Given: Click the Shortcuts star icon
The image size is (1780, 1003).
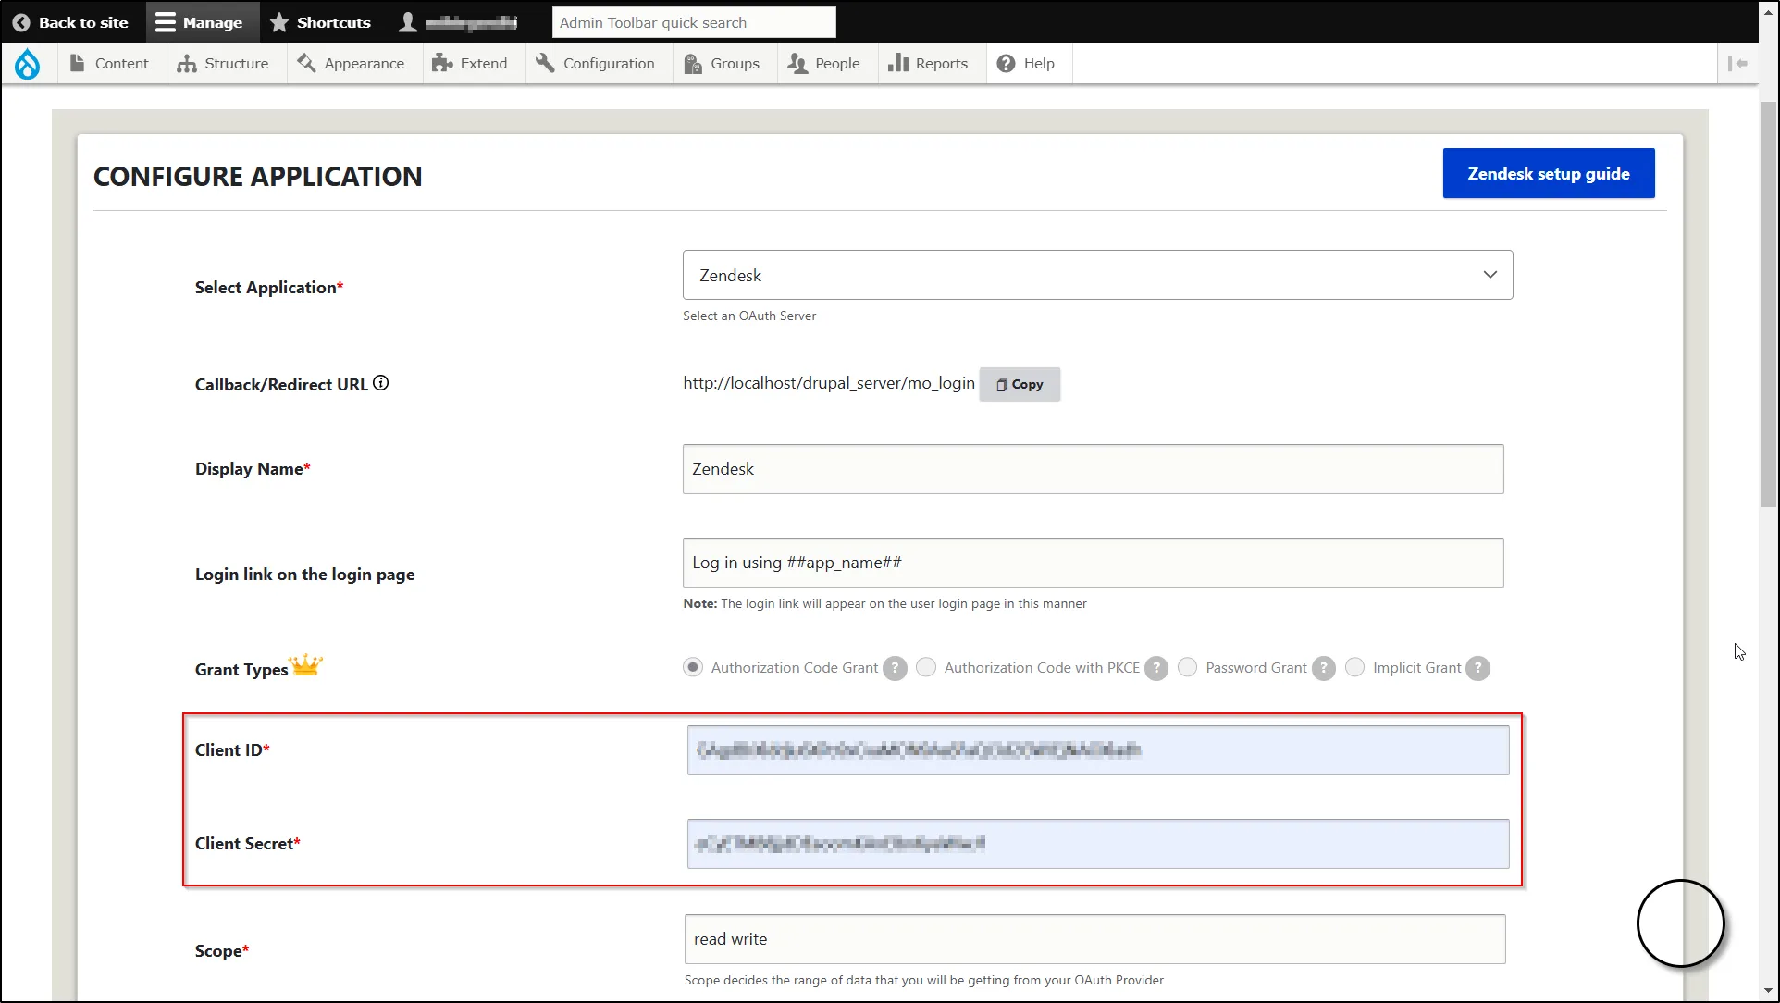Looking at the screenshot, I should [279, 22].
